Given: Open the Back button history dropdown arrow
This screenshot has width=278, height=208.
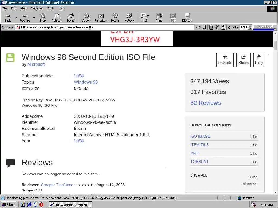Looking at the screenshot, I should [x=16, y=18].
